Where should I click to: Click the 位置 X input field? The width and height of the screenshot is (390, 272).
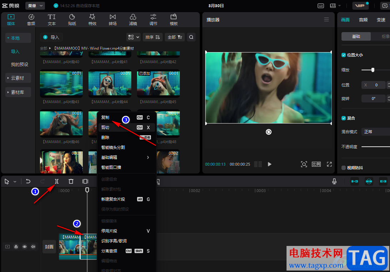point(373,85)
